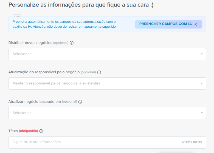214x153 pixels.
Task: Open the Manter o responsável dropdown
Action: click(107, 83)
